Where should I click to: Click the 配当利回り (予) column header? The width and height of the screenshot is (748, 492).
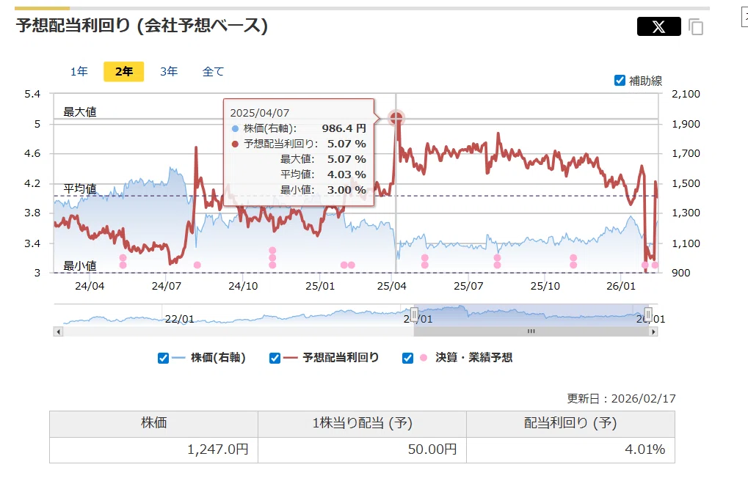click(x=570, y=423)
